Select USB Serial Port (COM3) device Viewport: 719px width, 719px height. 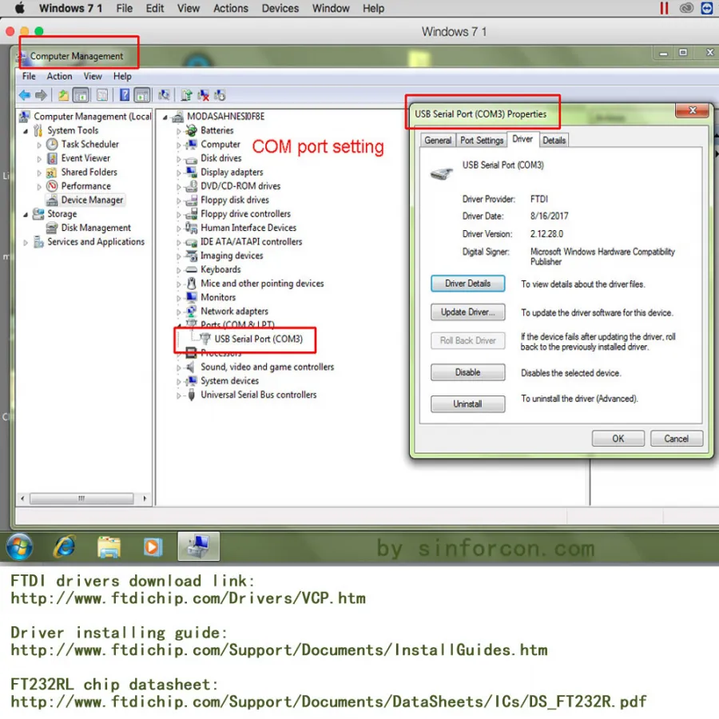click(x=258, y=339)
